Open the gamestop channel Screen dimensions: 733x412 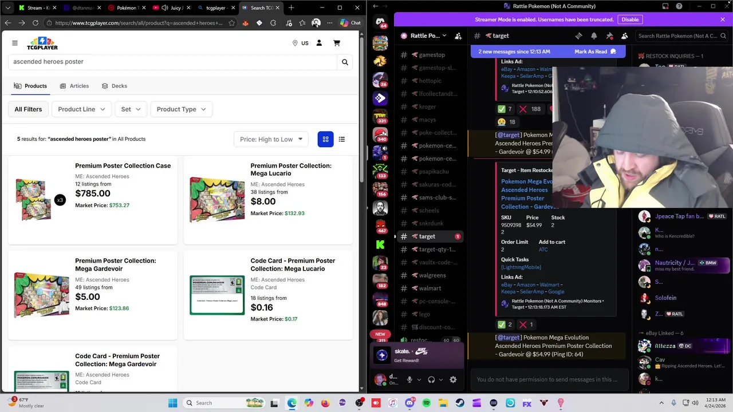pos(431,55)
